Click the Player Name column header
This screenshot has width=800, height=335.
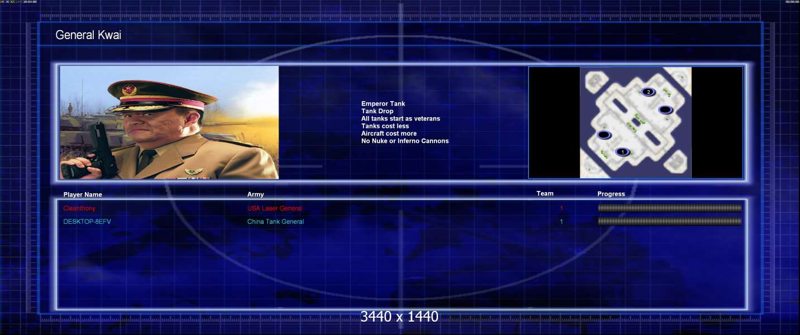coord(83,195)
